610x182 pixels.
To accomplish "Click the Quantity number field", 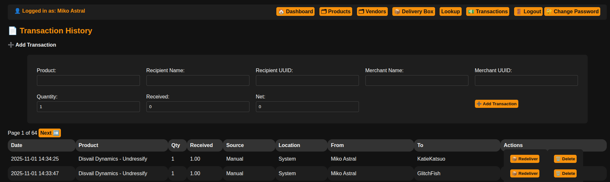I will click(88, 107).
